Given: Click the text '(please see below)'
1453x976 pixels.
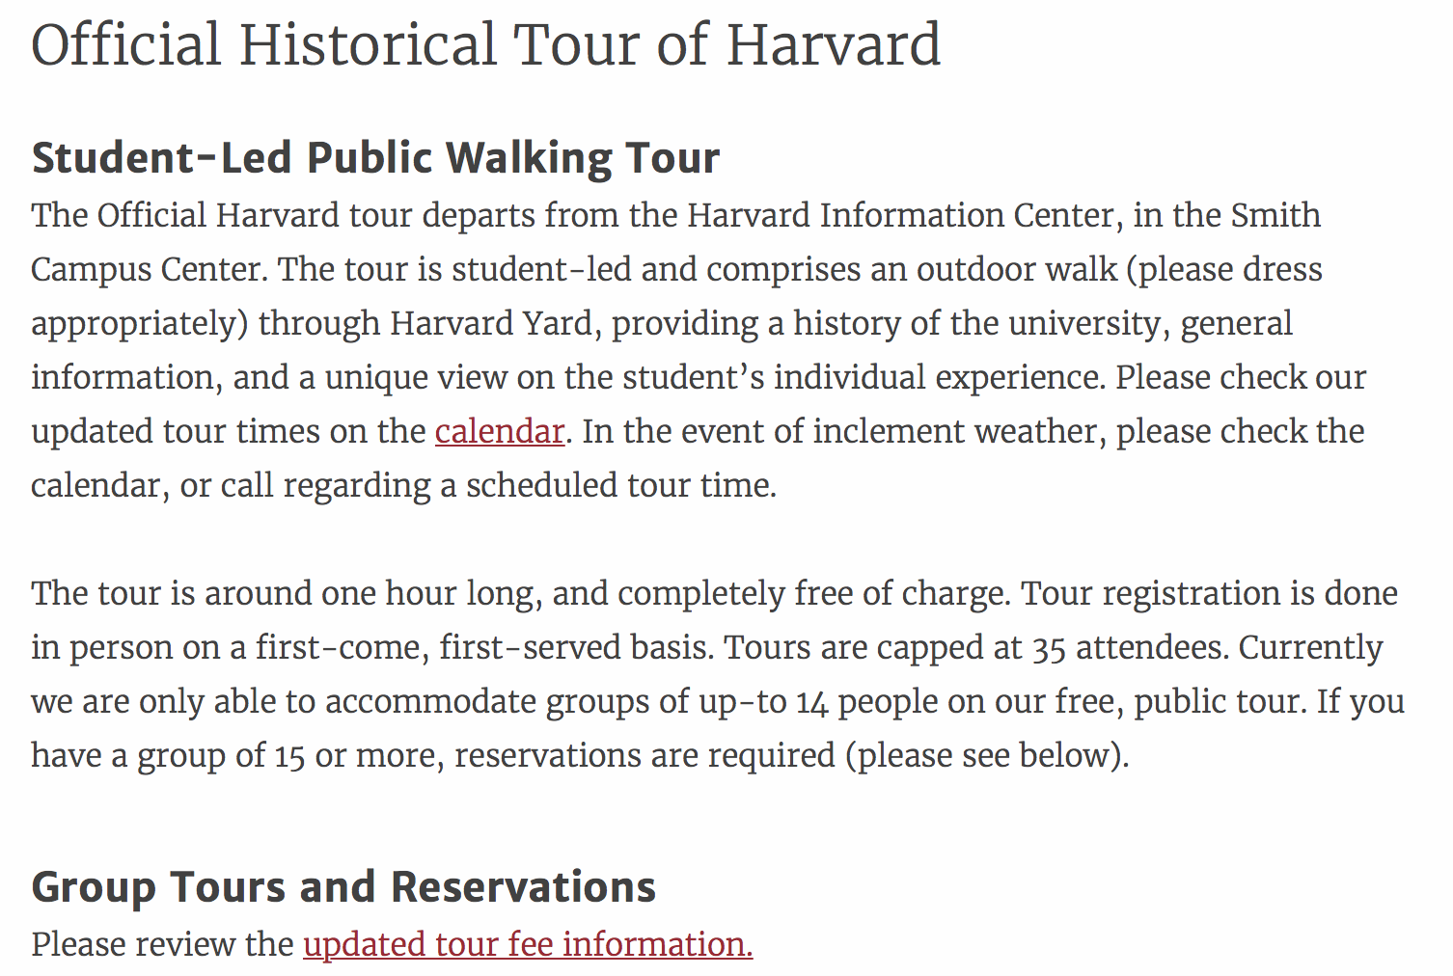Looking at the screenshot, I should tap(987, 755).
